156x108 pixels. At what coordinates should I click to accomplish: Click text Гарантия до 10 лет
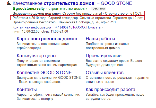coord(128,18)
